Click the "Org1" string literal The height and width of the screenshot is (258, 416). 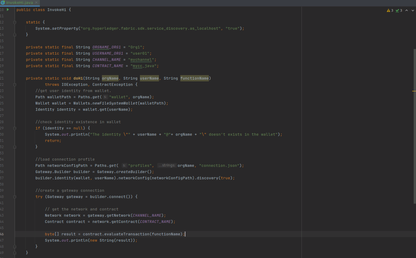pyautogui.click(x=135, y=47)
